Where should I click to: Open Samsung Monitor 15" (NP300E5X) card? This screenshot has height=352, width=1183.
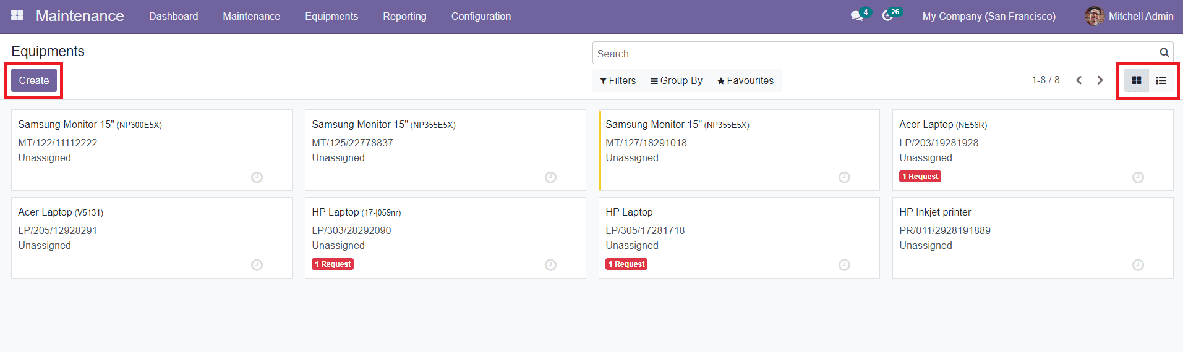pyautogui.click(x=152, y=150)
